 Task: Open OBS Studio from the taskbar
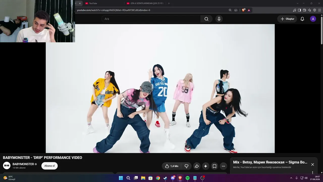[x=202, y=178]
